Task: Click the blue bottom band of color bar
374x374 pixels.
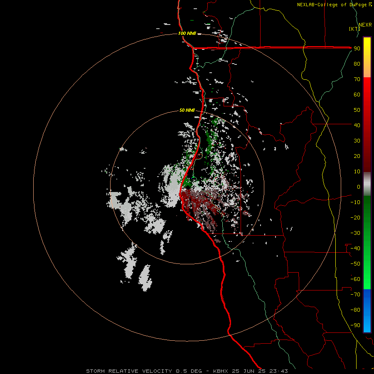Action: point(367,311)
